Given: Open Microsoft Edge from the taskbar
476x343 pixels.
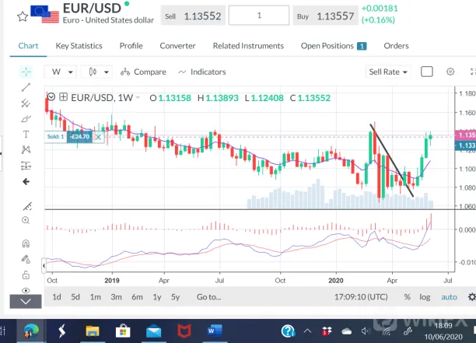Looking at the screenshot, I should [x=31, y=331].
